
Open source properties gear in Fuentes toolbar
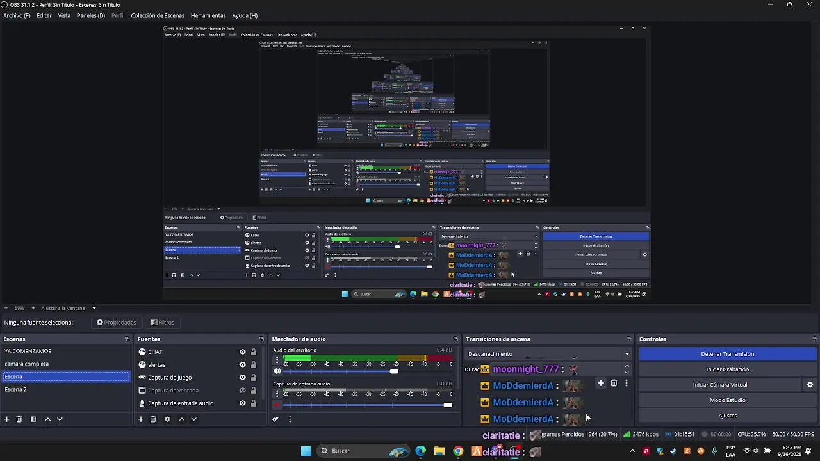[x=167, y=419]
